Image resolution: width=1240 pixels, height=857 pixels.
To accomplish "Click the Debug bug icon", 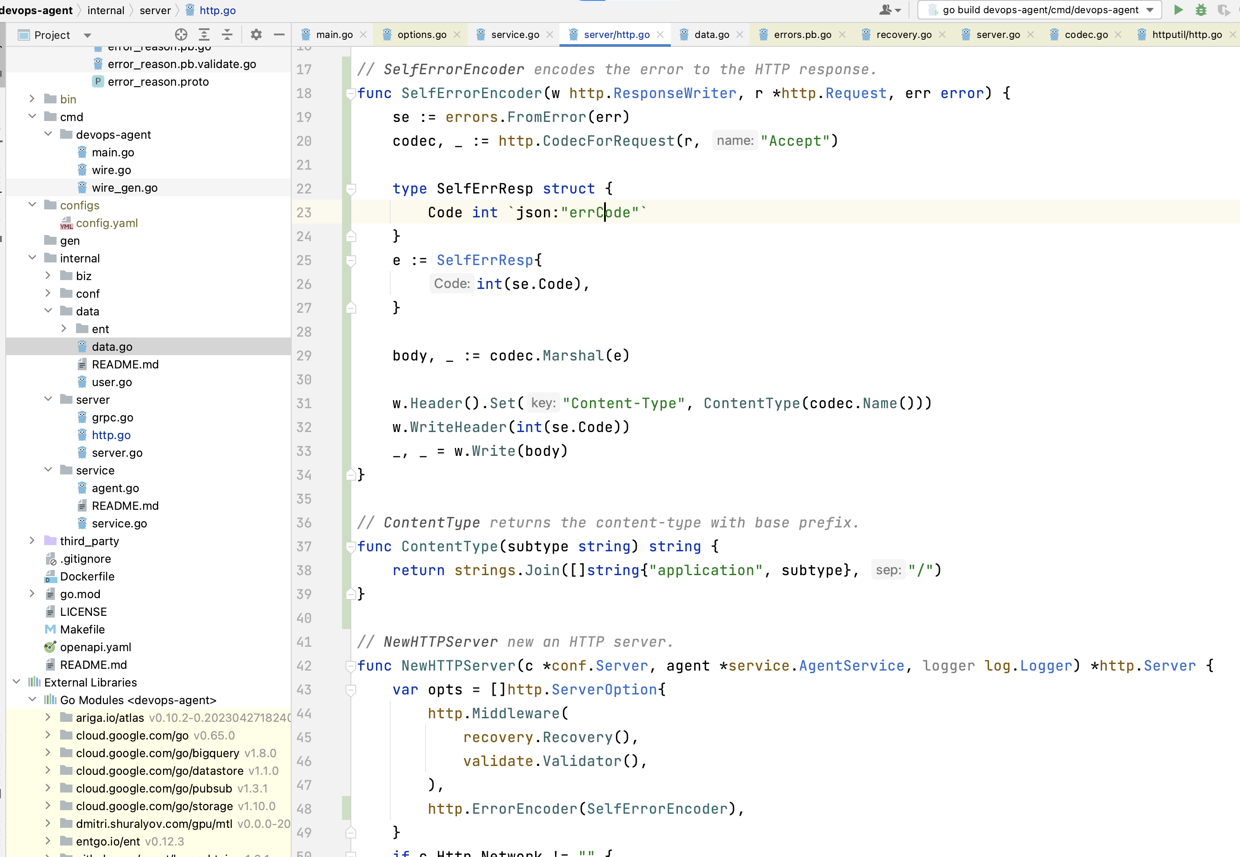I will [x=1201, y=10].
